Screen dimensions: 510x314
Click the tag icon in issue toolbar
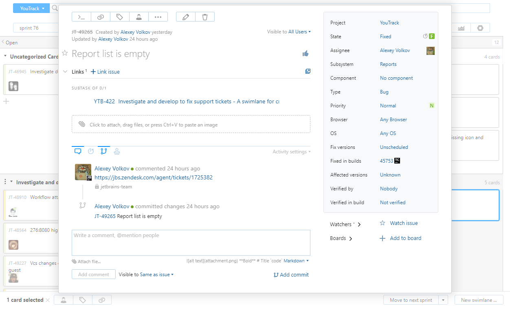point(120,17)
